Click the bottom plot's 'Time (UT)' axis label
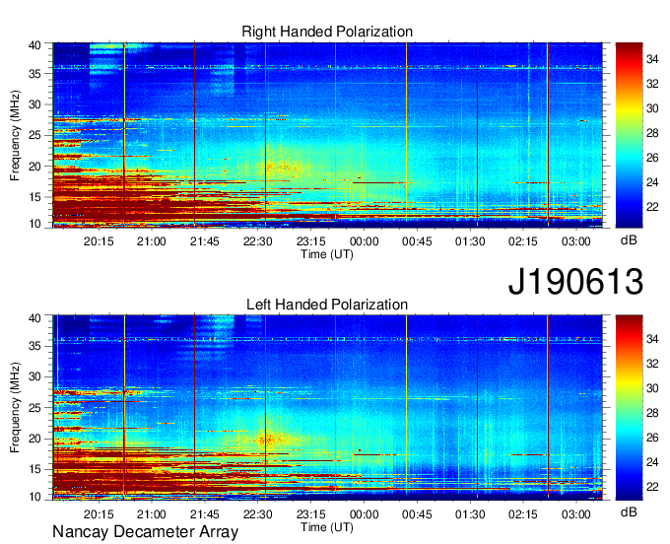This screenshot has height=544, width=670. click(327, 527)
